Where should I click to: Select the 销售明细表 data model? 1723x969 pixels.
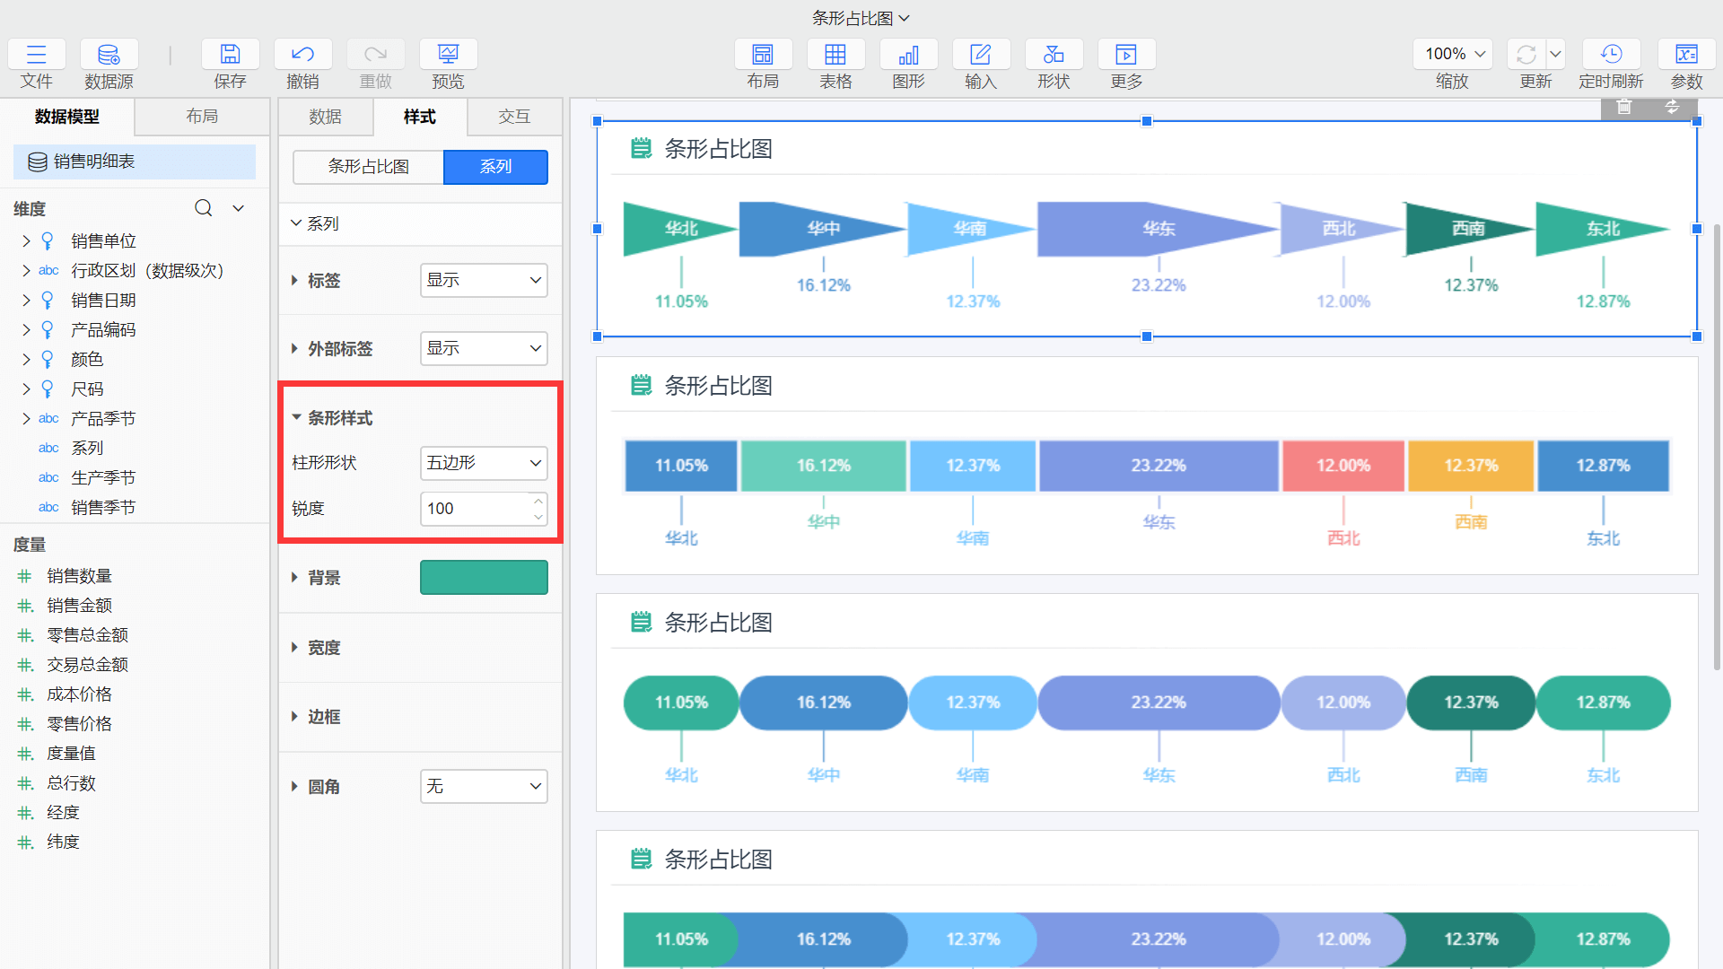(135, 161)
